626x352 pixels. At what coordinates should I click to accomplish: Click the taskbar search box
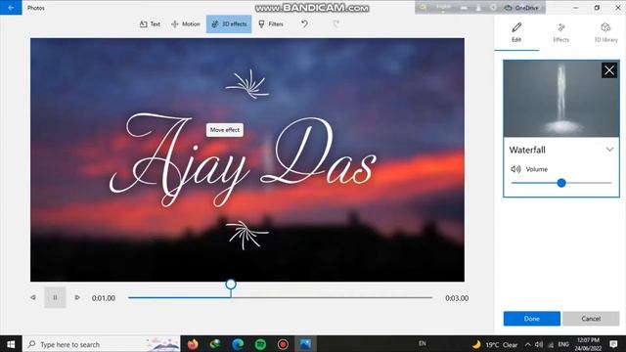click(102, 344)
